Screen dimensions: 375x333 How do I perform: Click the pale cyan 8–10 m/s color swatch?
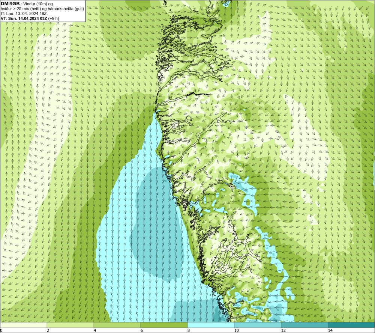click(211, 325)
